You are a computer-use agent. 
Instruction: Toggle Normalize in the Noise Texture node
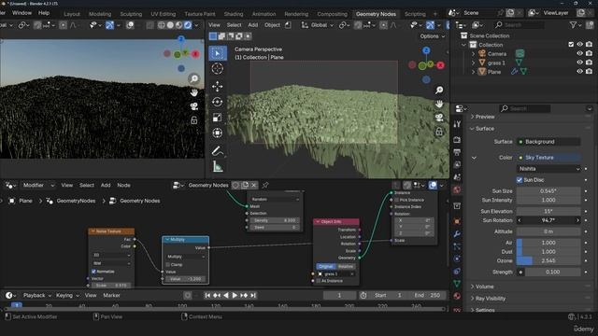[x=93, y=272]
